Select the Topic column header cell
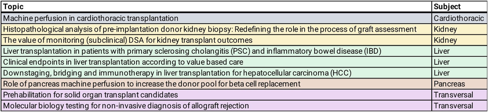Image resolution: width=488 pixels, height=112 pixels. [216, 7]
